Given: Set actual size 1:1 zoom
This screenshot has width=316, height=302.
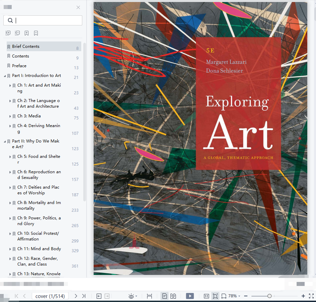Looking at the screenshot, I should click(x=206, y=296).
